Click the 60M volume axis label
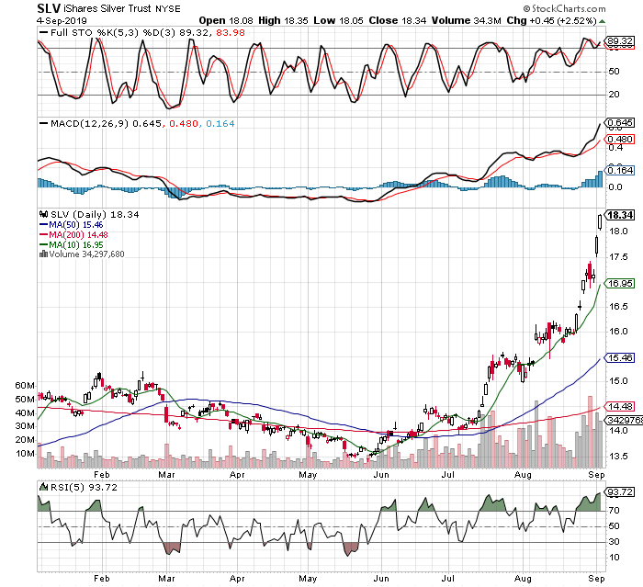Screen dimensions: 643x587 25,386
